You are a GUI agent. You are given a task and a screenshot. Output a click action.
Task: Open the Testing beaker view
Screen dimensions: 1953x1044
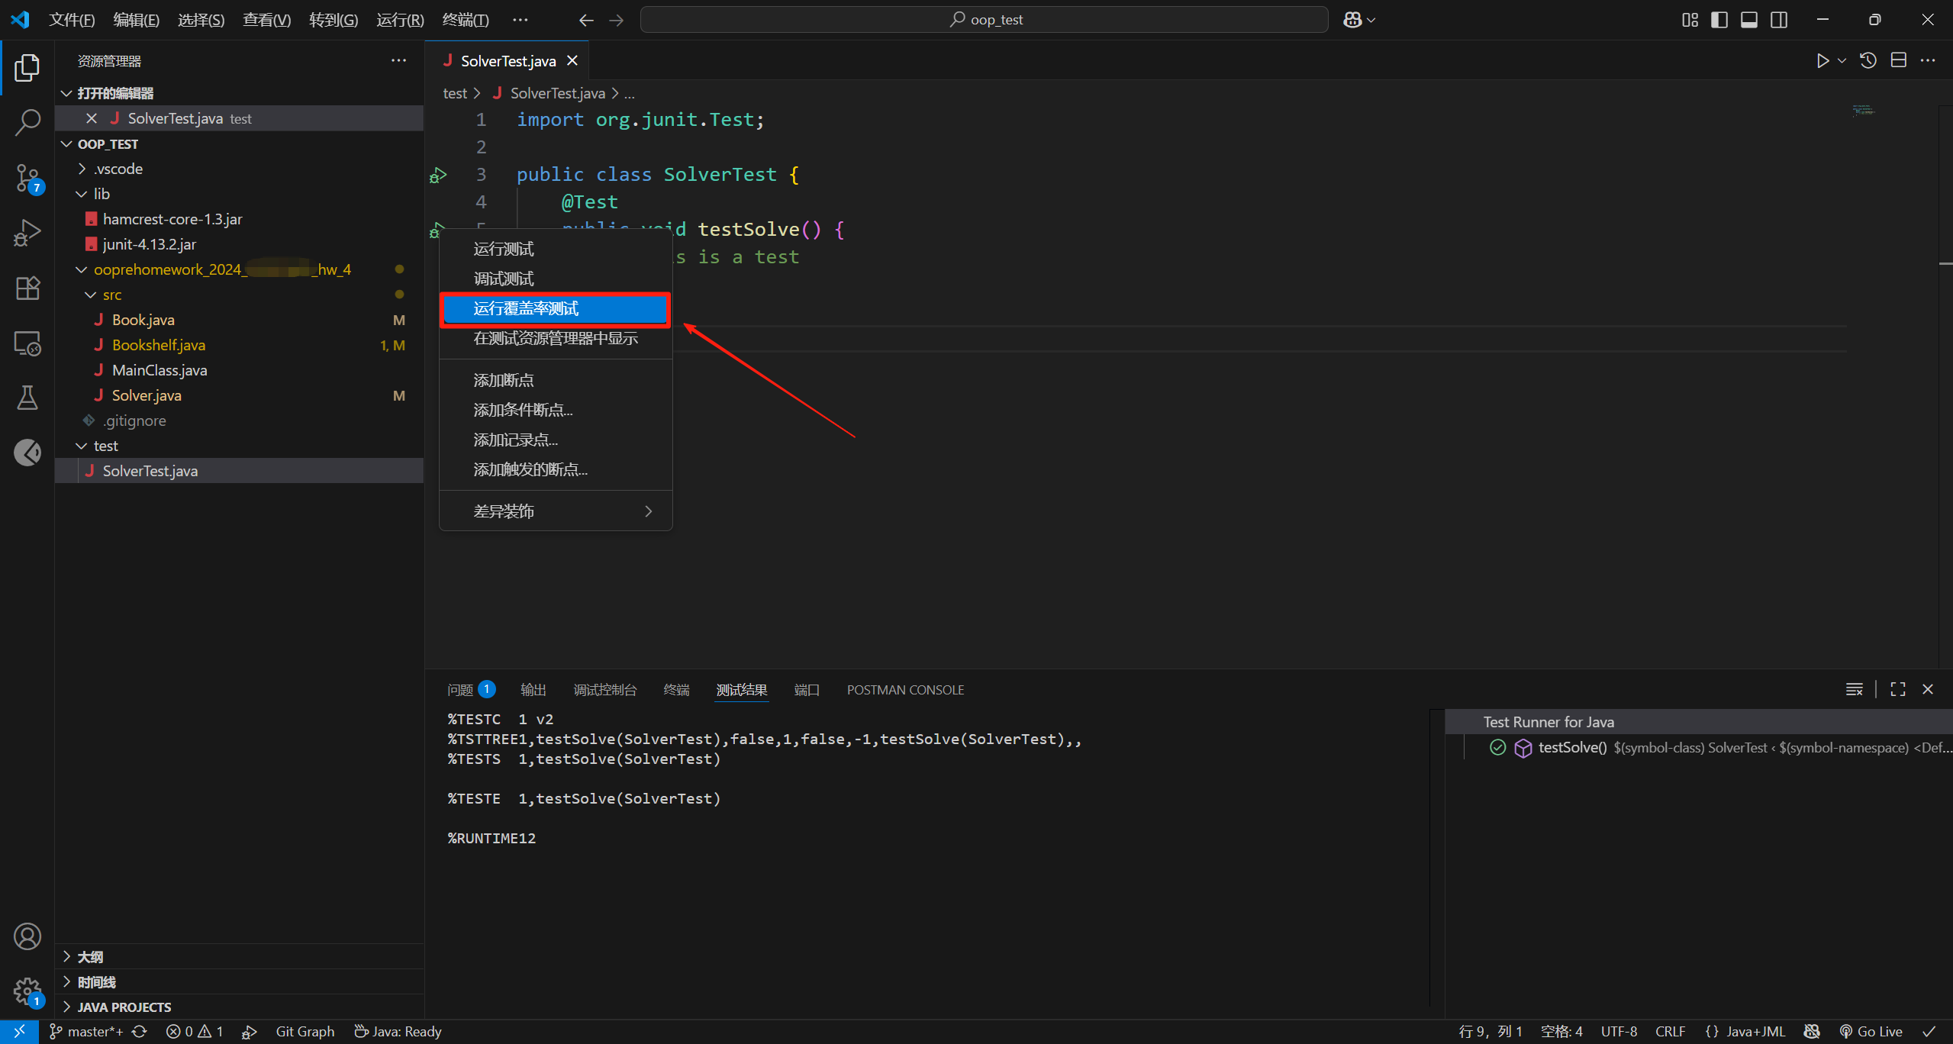pos(27,398)
